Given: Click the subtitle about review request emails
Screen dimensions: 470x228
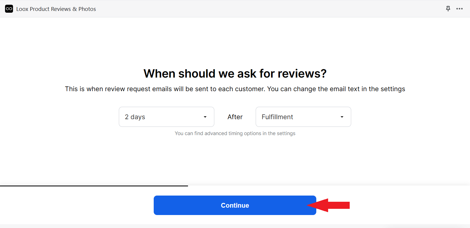Looking at the screenshot, I should pos(235,89).
